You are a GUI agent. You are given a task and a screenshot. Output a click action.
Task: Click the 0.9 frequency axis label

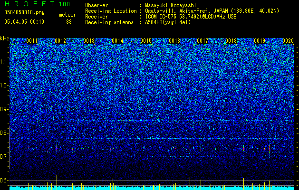pyautogui.click(x=4, y=109)
